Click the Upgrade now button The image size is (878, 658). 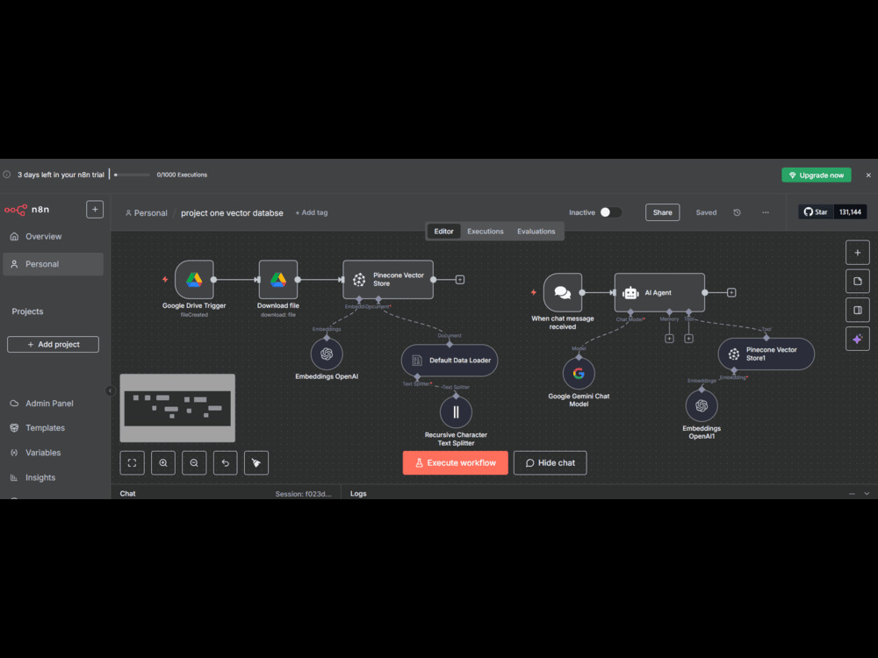coord(817,175)
